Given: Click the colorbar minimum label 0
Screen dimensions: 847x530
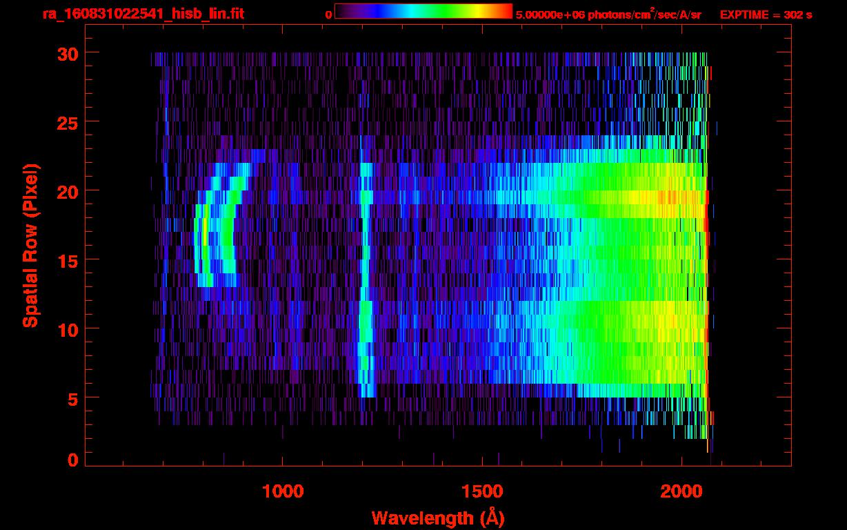Looking at the screenshot, I should tap(328, 14).
